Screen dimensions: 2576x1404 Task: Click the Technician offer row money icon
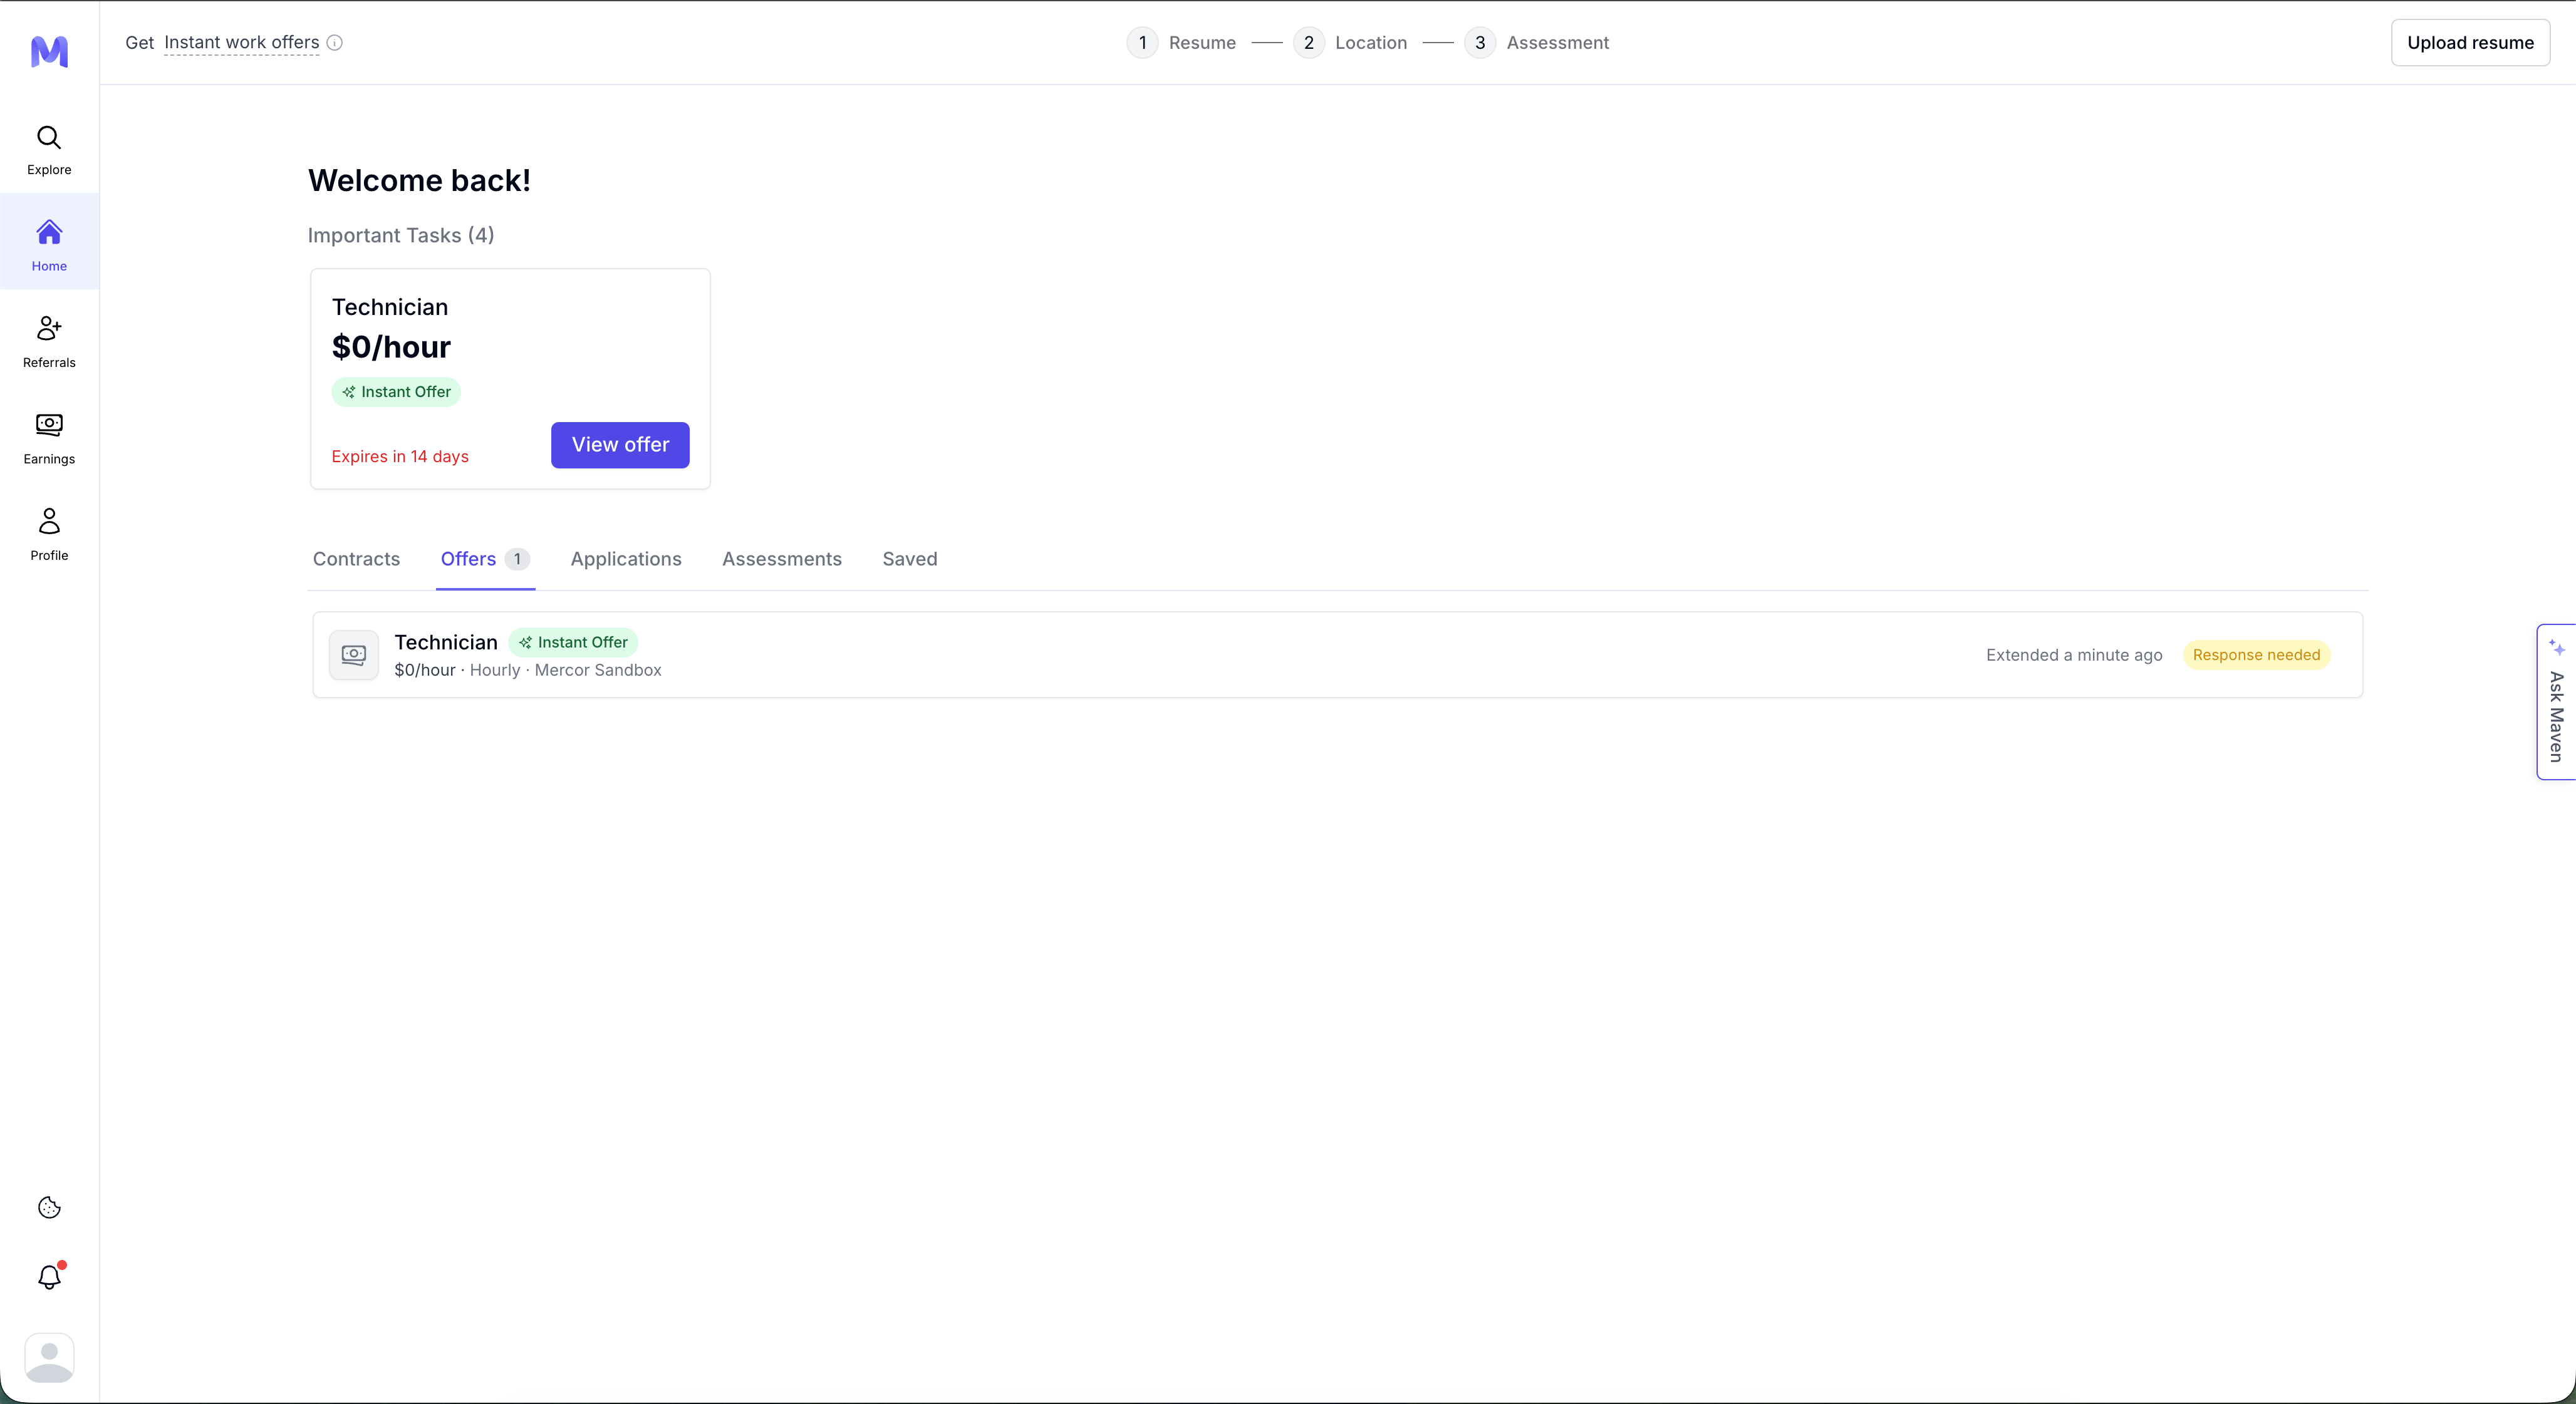point(354,654)
